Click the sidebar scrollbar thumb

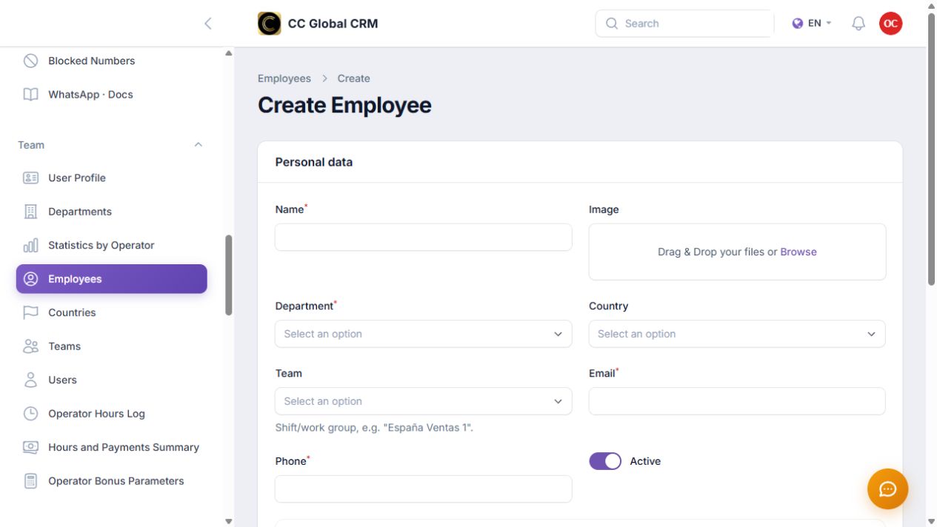229,275
